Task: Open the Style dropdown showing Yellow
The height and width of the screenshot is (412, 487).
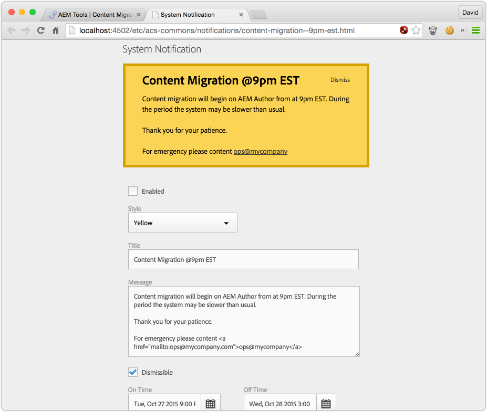Action: tap(182, 223)
